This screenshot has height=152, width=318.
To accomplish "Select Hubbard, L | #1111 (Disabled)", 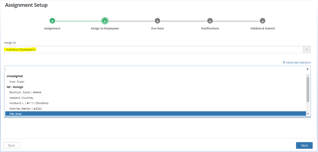I will pos(155,103).
